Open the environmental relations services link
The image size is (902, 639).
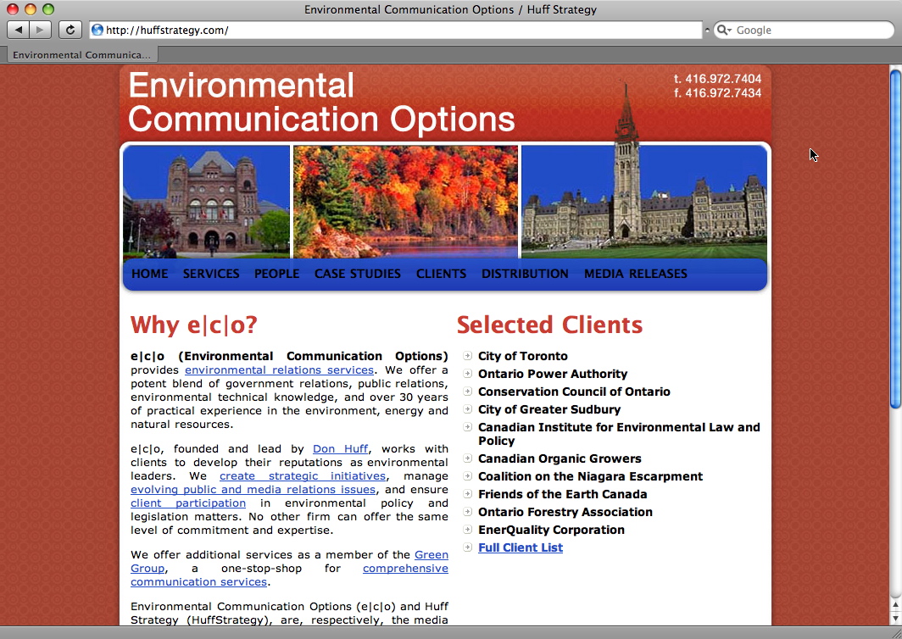279,370
